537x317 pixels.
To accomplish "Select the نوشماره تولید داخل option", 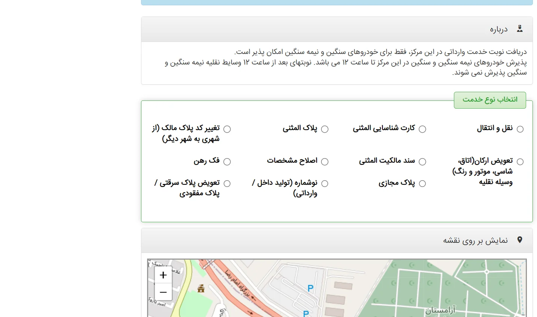I will (x=325, y=183).
